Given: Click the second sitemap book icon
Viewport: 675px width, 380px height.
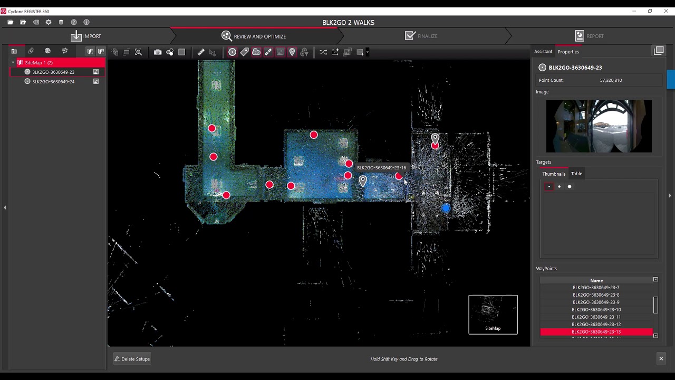Looking at the screenshot, I should pos(100,51).
